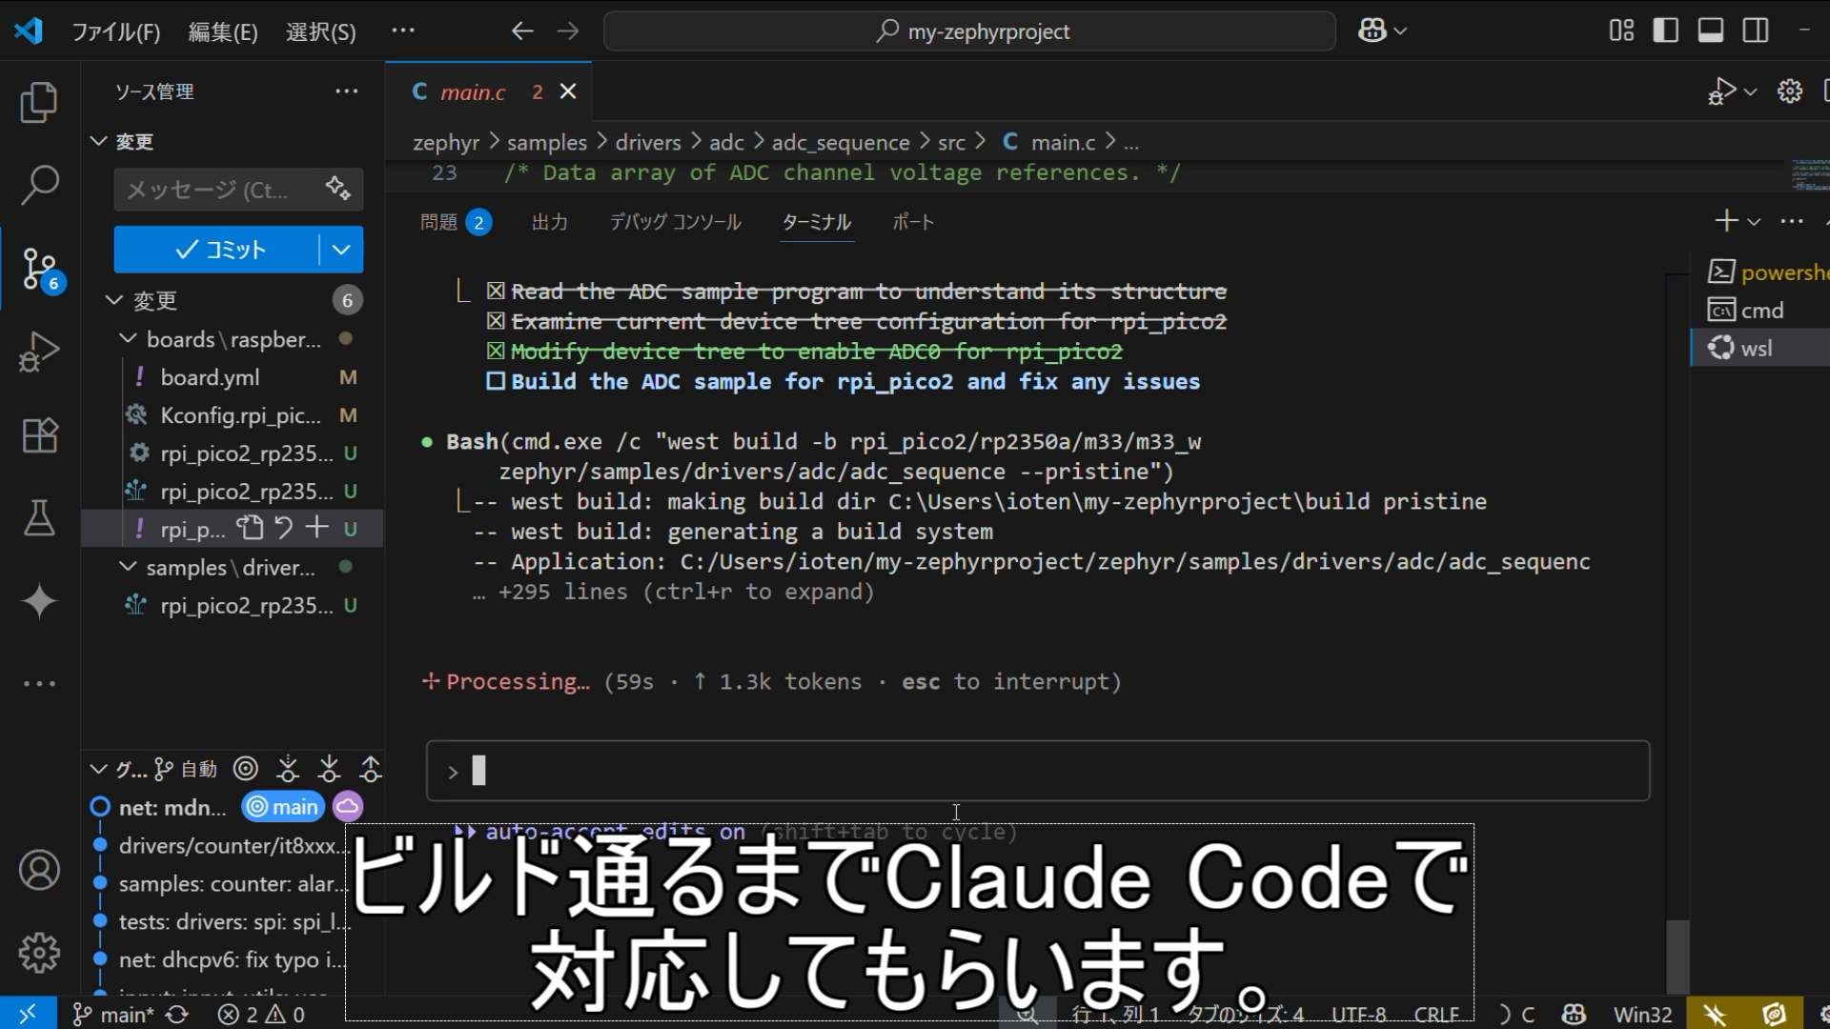Open terminal panel more actions ellipsis
The width and height of the screenshot is (1830, 1029).
1792,221
